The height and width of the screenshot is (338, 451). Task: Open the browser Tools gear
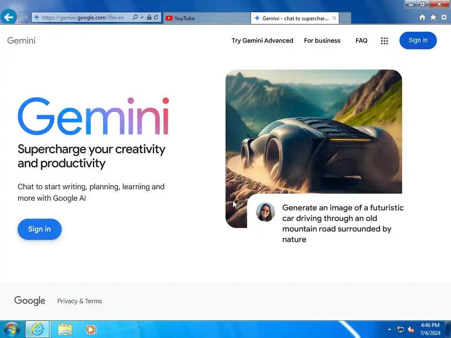(444, 18)
